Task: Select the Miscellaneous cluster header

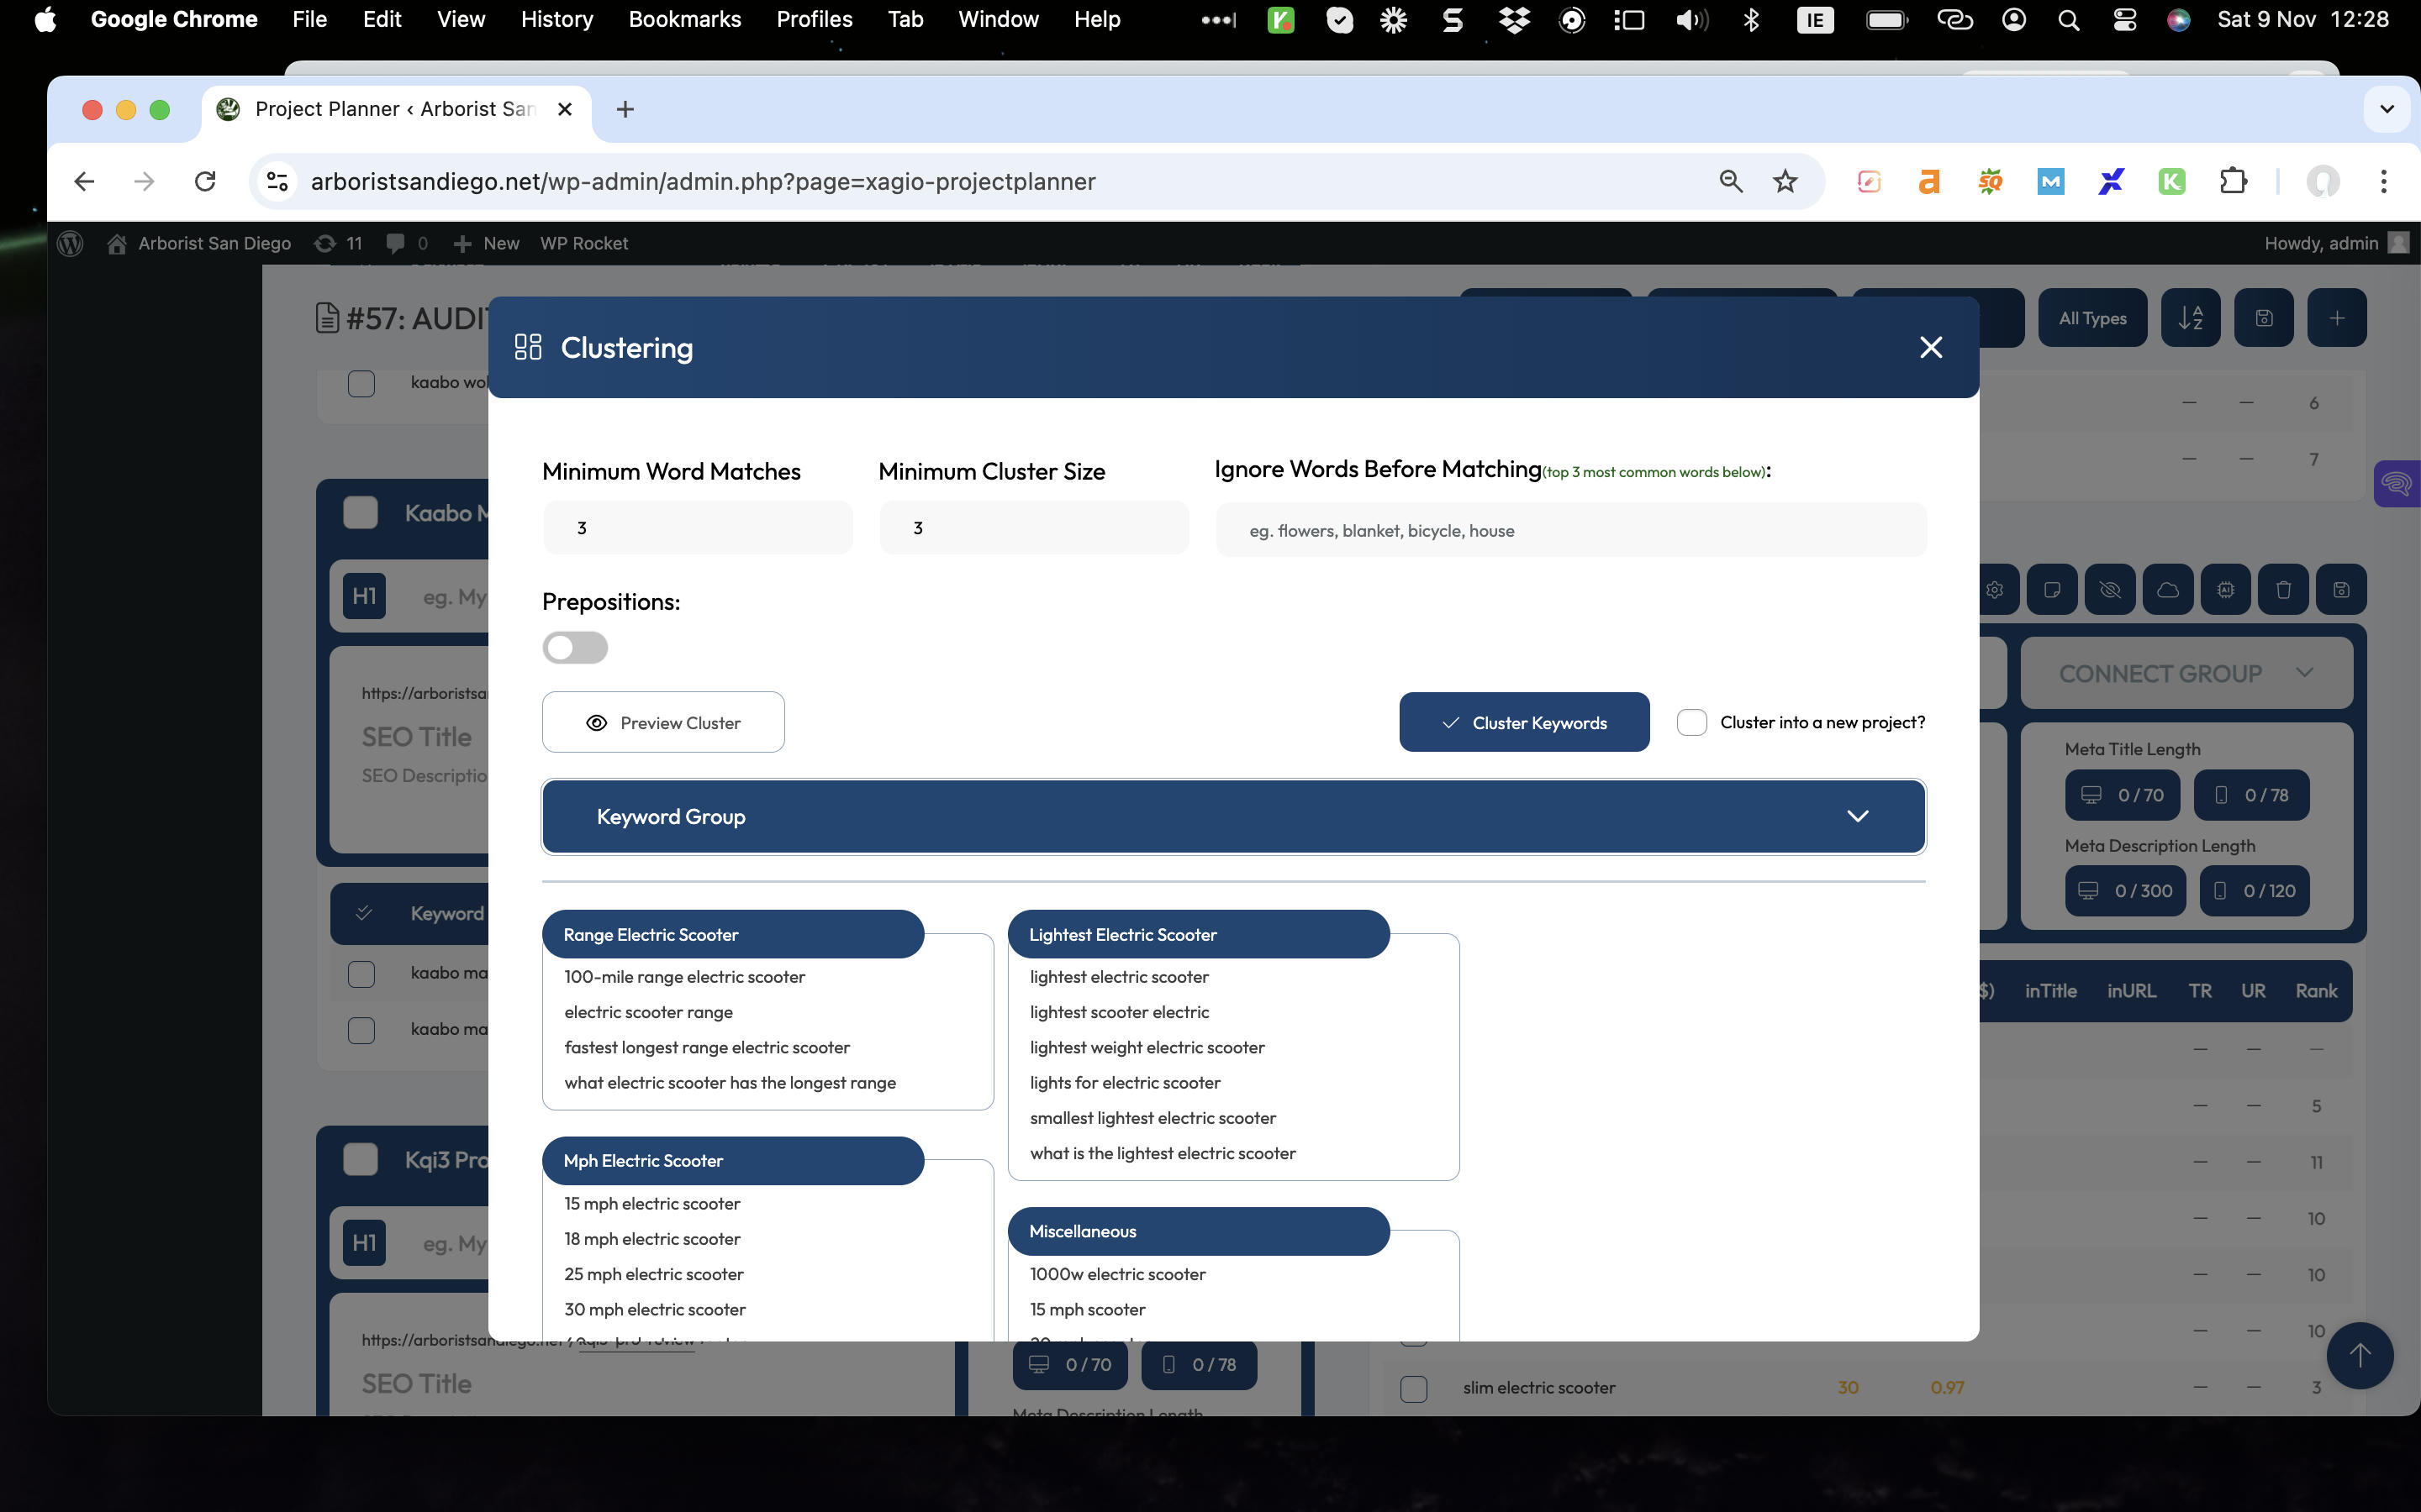Action: 1199,1231
